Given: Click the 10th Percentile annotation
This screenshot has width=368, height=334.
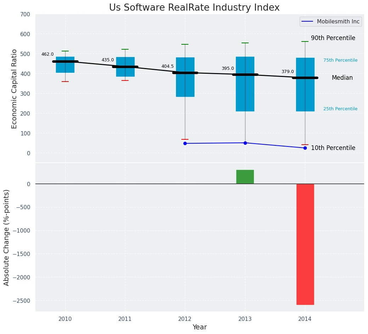Looking at the screenshot, I should click(x=333, y=148).
